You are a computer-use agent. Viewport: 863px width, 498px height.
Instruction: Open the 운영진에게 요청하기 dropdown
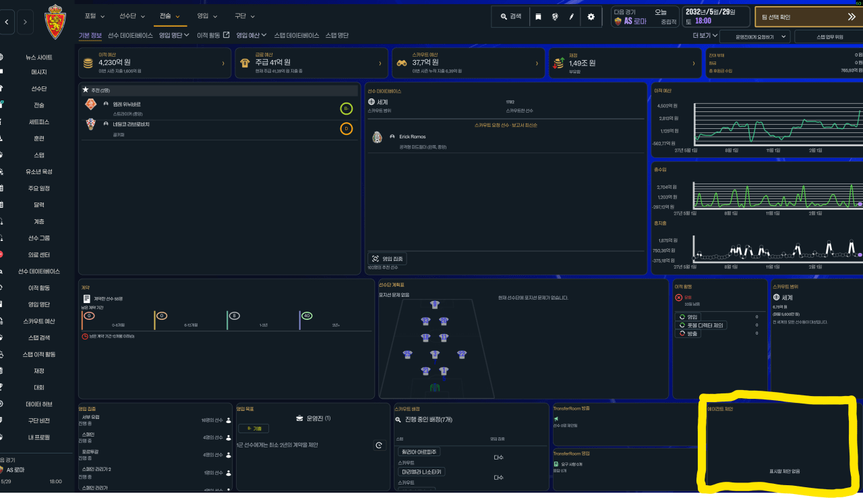coord(755,36)
